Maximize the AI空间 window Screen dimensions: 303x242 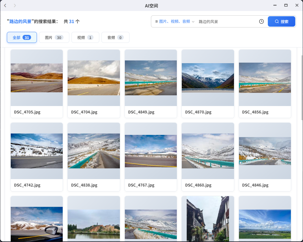[x=286, y=5]
